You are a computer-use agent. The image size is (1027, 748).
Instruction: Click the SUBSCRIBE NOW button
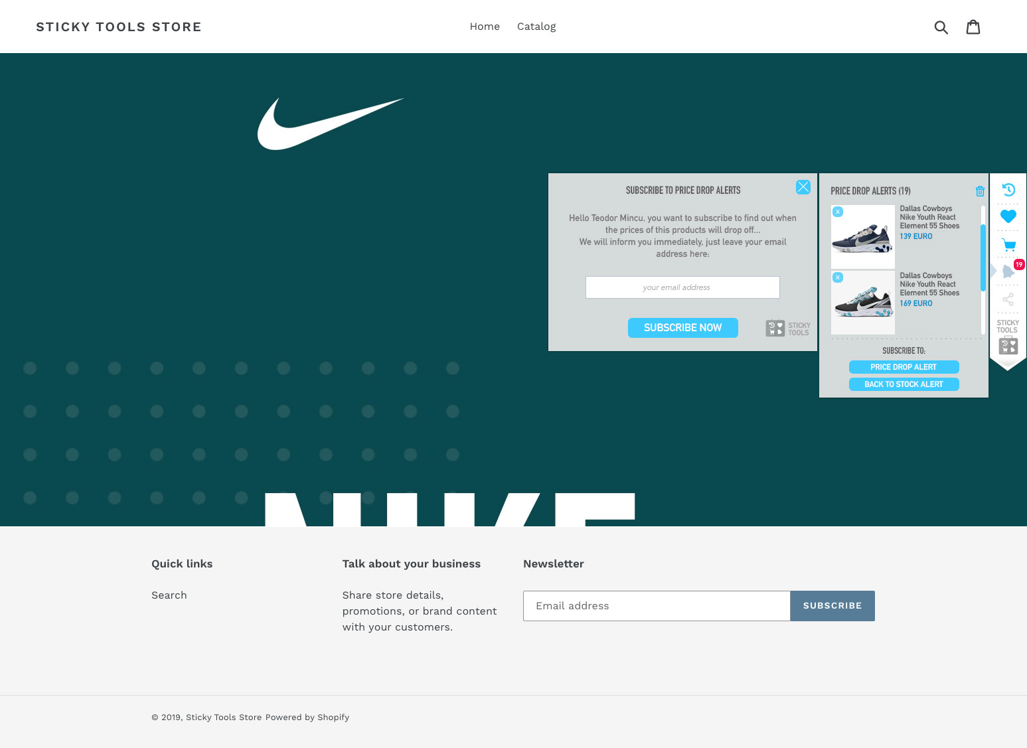pyautogui.click(x=682, y=327)
